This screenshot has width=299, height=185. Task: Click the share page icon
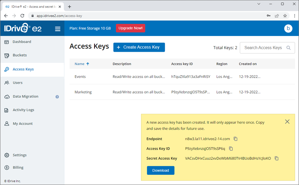click(x=277, y=16)
